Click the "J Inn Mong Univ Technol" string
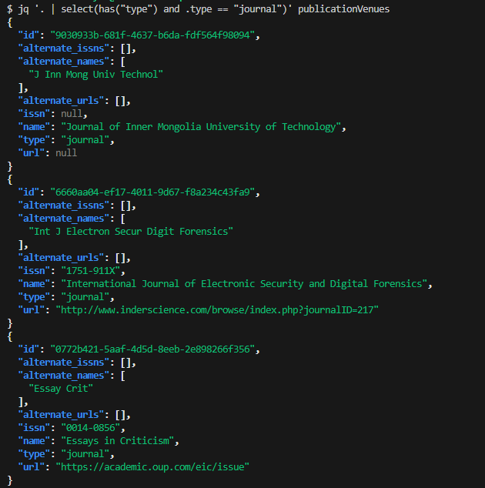Screen dimensions: 485x488 [95, 75]
